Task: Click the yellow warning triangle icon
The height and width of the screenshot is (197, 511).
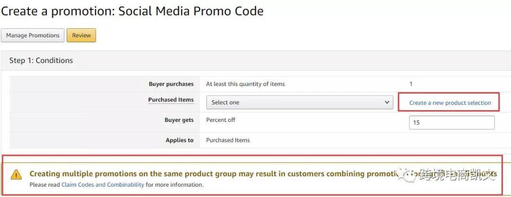Action: pos(16,175)
